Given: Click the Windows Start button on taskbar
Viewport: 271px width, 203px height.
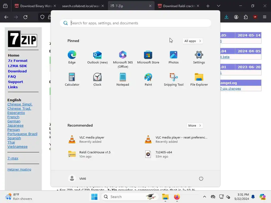Looking at the screenshot, I should click(94, 197).
